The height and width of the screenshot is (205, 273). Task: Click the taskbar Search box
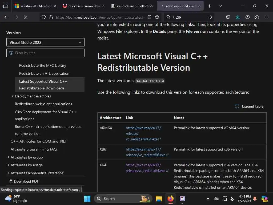(123, 199)
